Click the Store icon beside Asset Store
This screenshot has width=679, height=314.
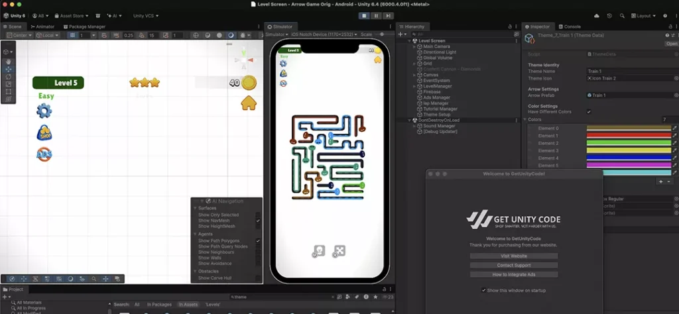coord(98,16)
